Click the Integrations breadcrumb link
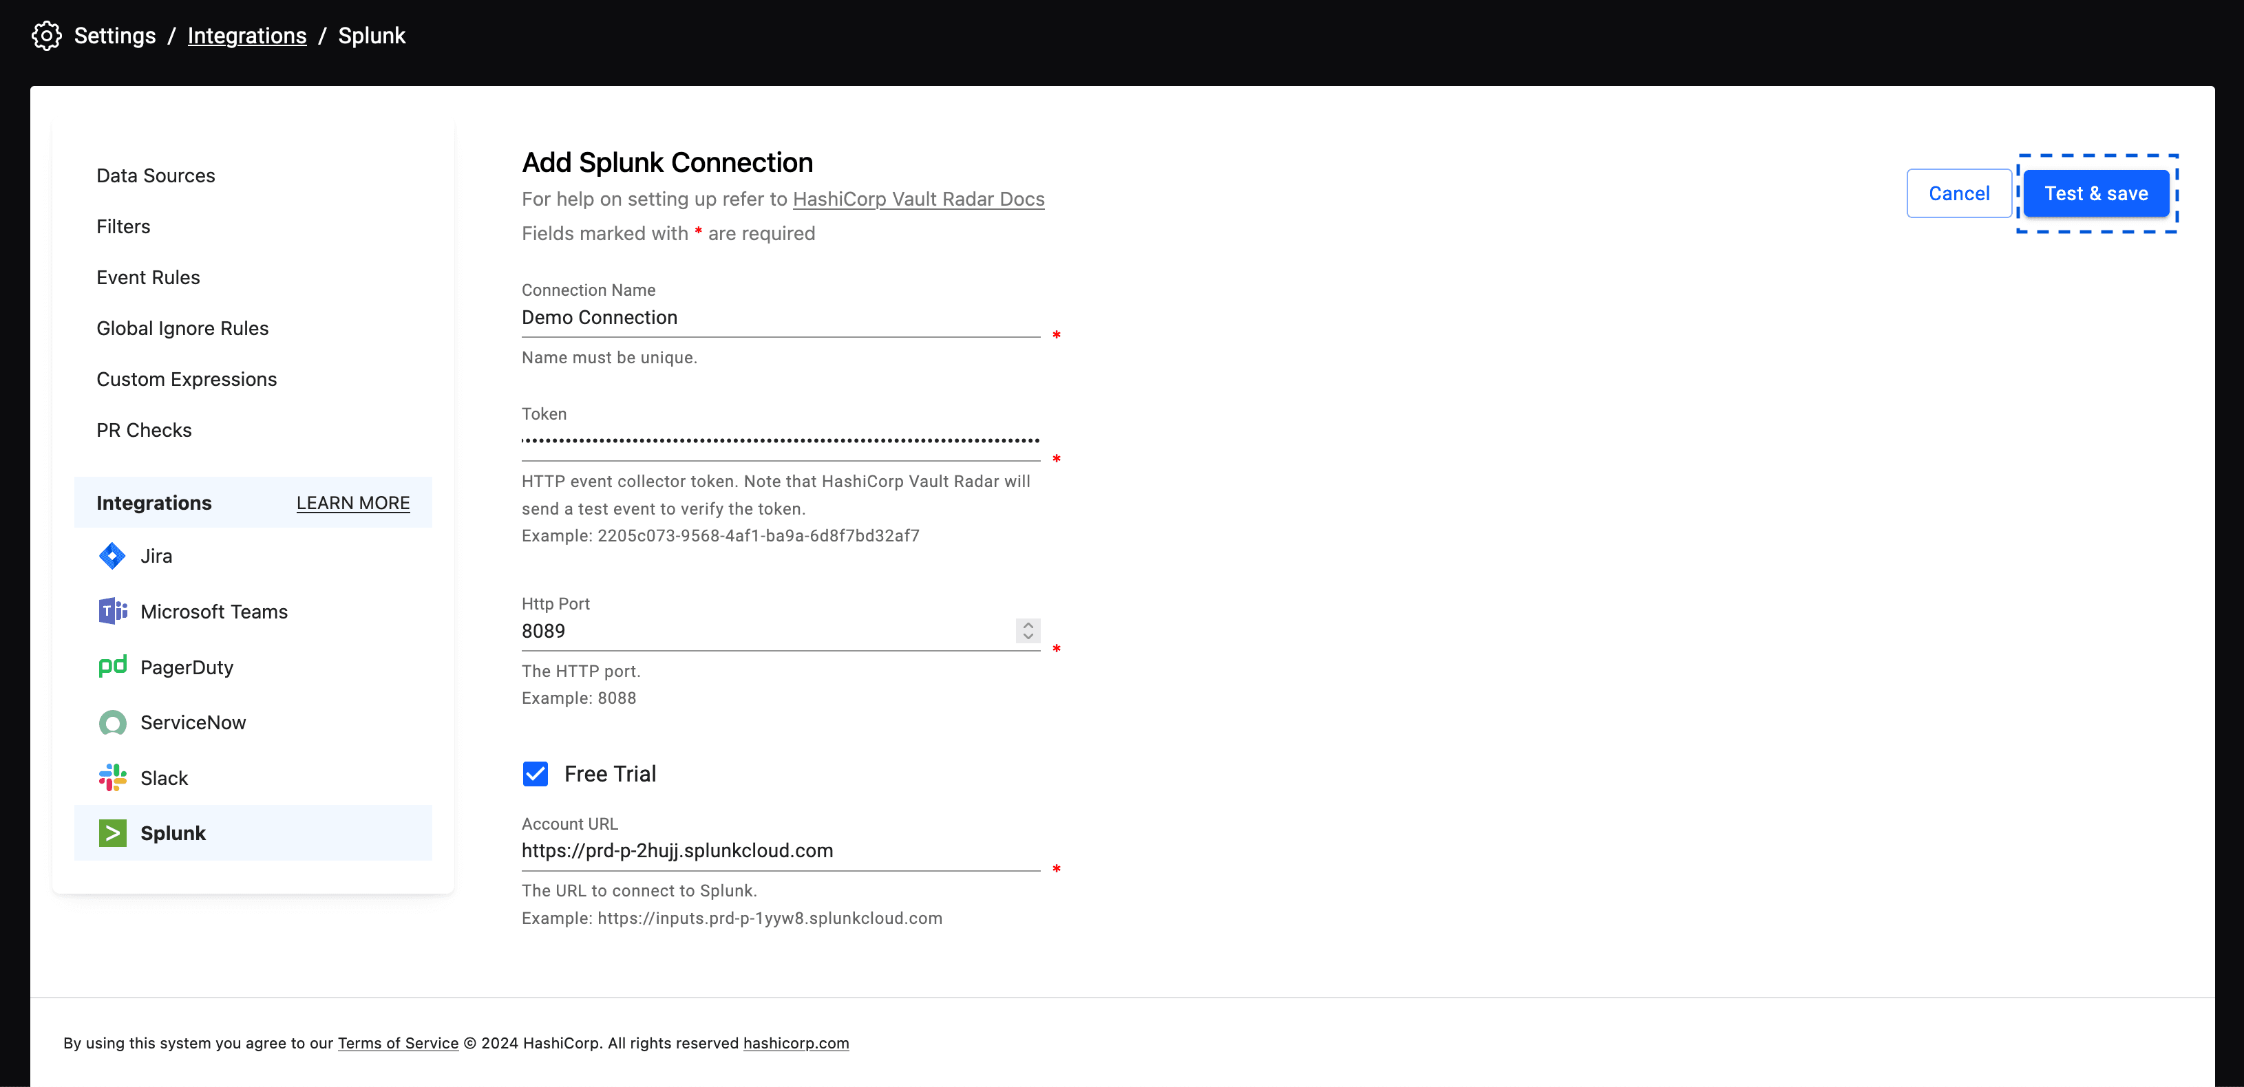The width and height of the screenshot is (2244, 1087). pyautogui.click(x=248, y=36)
